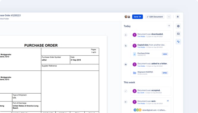This screenshot has height=113, width=198.
Task: Select the activity pulse icon in sidebar
Action: pyautogui.click(x=178, y=42)
